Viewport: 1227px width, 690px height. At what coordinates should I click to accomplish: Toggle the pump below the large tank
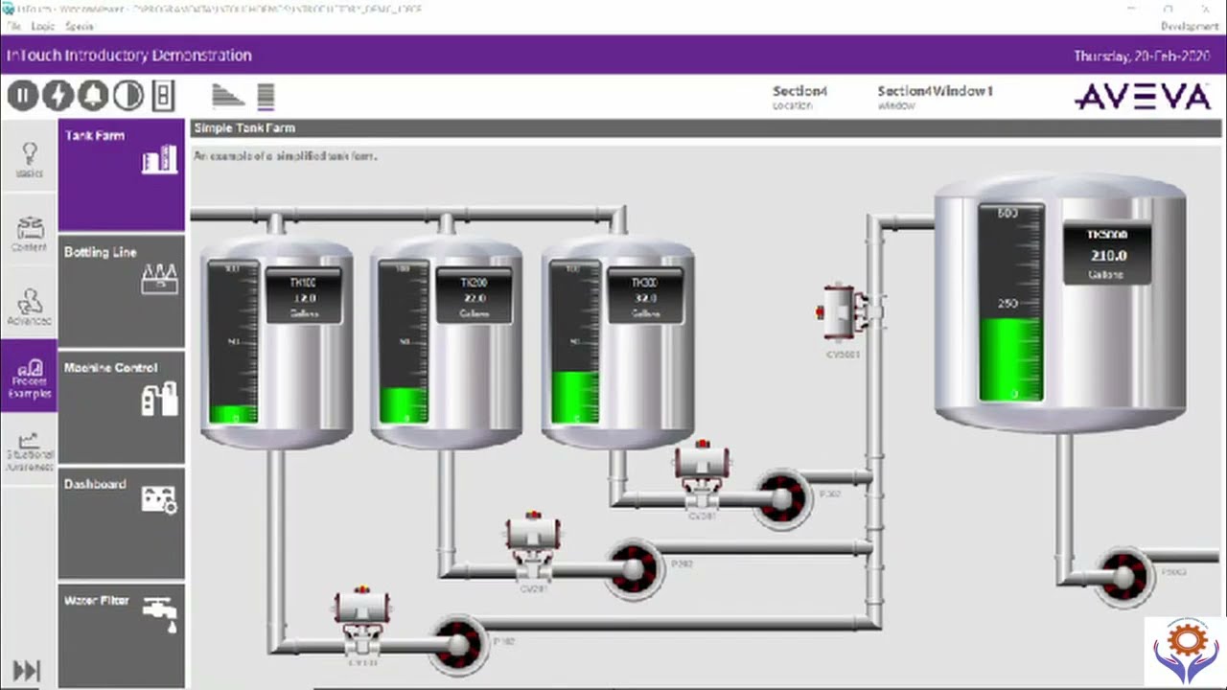pos(1123,577)
